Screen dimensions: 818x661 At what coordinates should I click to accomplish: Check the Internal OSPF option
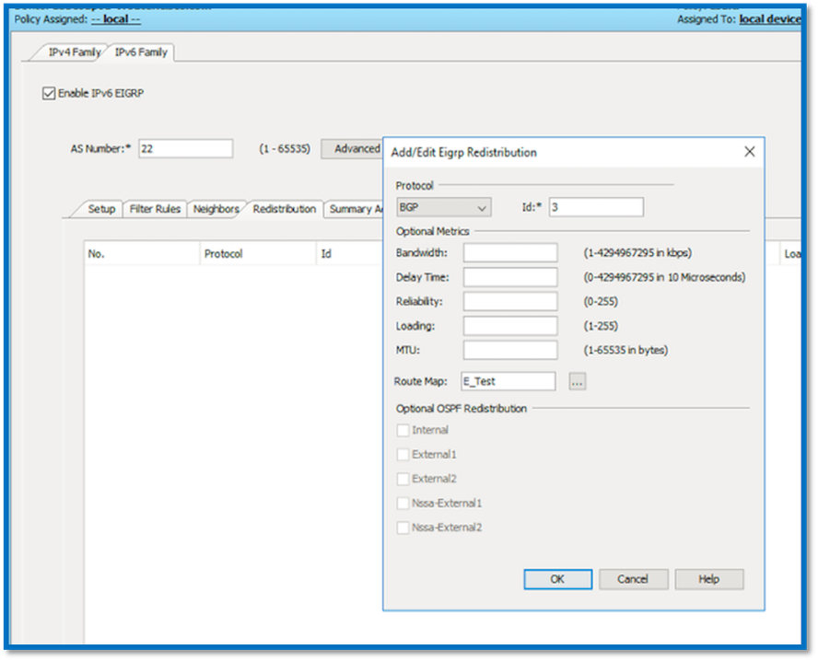point(403,430)
